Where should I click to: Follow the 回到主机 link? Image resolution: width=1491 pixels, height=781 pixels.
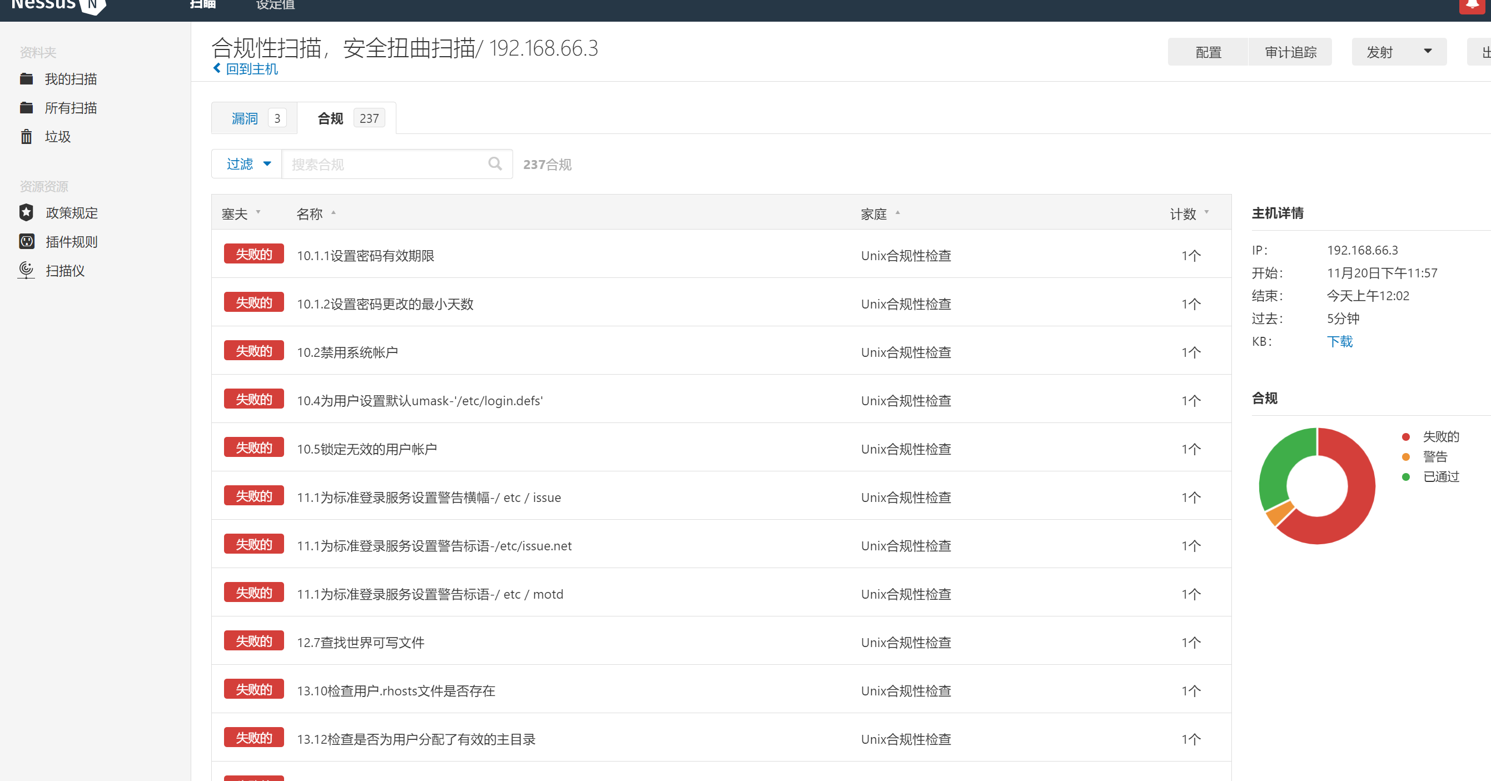pos(252,69)
